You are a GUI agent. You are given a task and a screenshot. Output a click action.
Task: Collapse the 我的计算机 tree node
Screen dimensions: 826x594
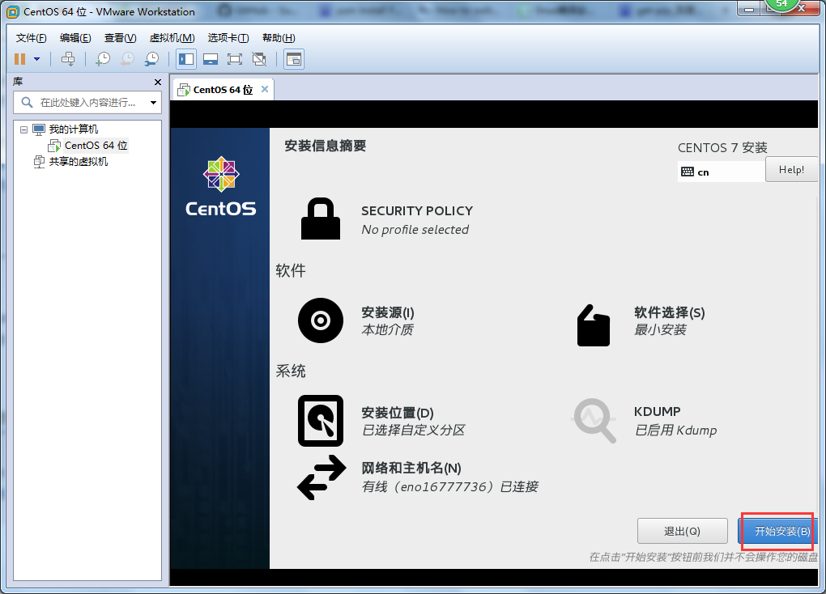pos(23,129)
